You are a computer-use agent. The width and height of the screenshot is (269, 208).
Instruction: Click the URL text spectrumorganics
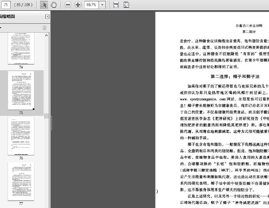[203, 99]
